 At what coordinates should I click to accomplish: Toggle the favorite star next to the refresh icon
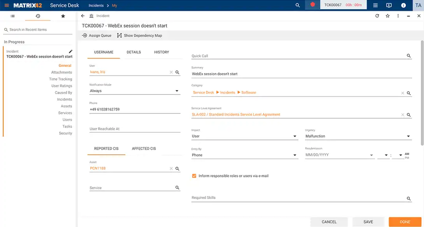387,16
